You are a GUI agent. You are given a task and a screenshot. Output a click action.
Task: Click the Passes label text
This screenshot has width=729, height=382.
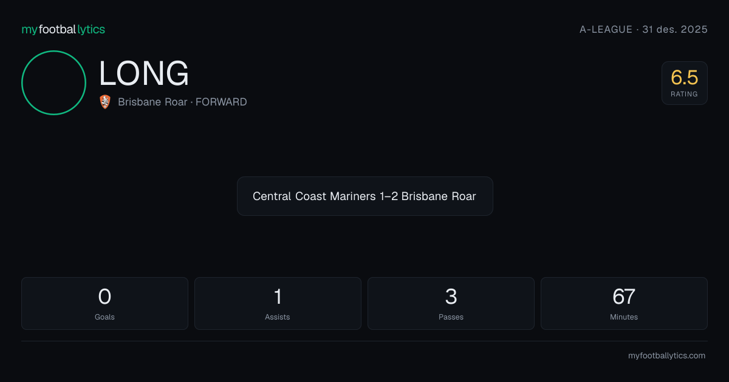click(451, 317)
